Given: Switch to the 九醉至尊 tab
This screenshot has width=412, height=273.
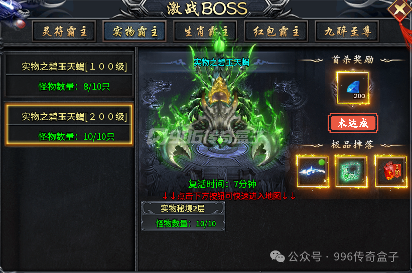Looking at the screenshot, I should pyautogui.click(x=347, y=32).
